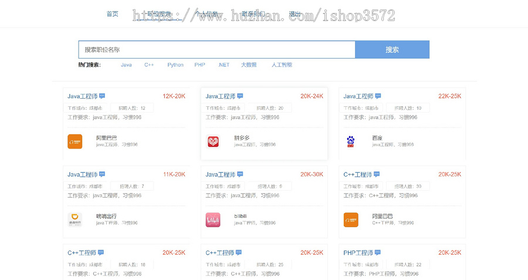Click the 嘀嘀出行 company name
This screenshot has width=528, height=280.
pyautogui.click(x=106, y=216)
